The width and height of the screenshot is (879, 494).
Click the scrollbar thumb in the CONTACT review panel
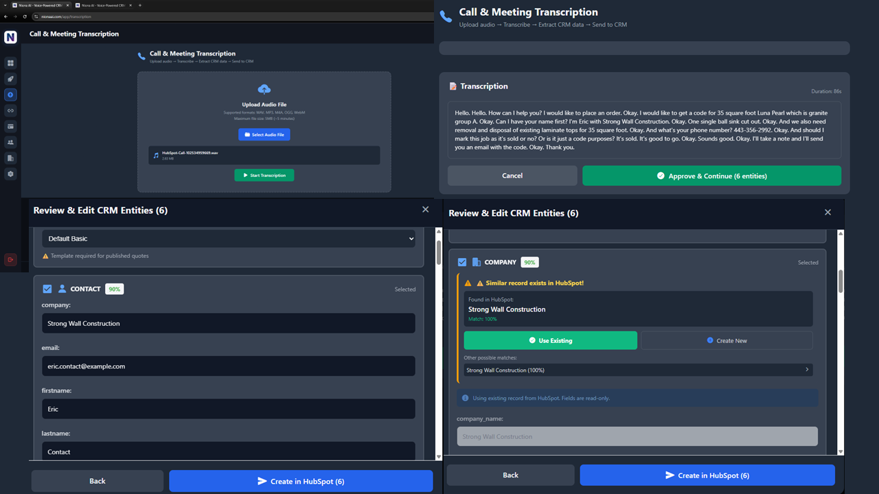pos(439,252)
